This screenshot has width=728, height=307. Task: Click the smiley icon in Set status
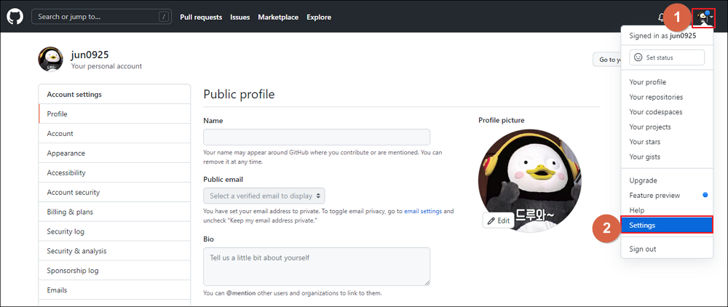coord(638,57)
